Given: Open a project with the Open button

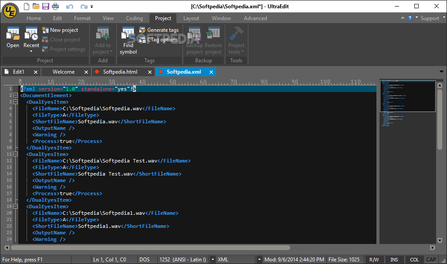Looking at the screenshot, I should 13,37.
